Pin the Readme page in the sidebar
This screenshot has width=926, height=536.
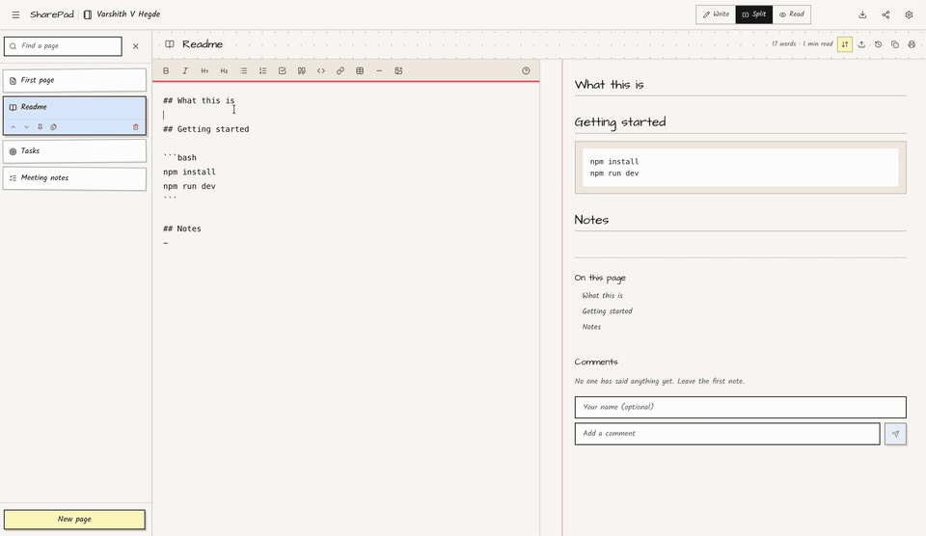pyautogui.click(x=41, y=127)
